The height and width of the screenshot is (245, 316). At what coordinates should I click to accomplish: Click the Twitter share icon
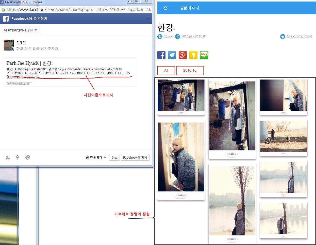[172, 55]
